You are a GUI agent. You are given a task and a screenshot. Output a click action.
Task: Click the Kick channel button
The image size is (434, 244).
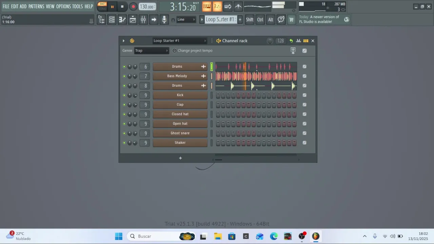[180, 95]
